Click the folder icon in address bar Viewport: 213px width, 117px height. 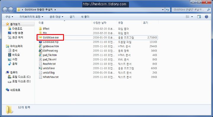pyautogui.click(x=19, y=10)
